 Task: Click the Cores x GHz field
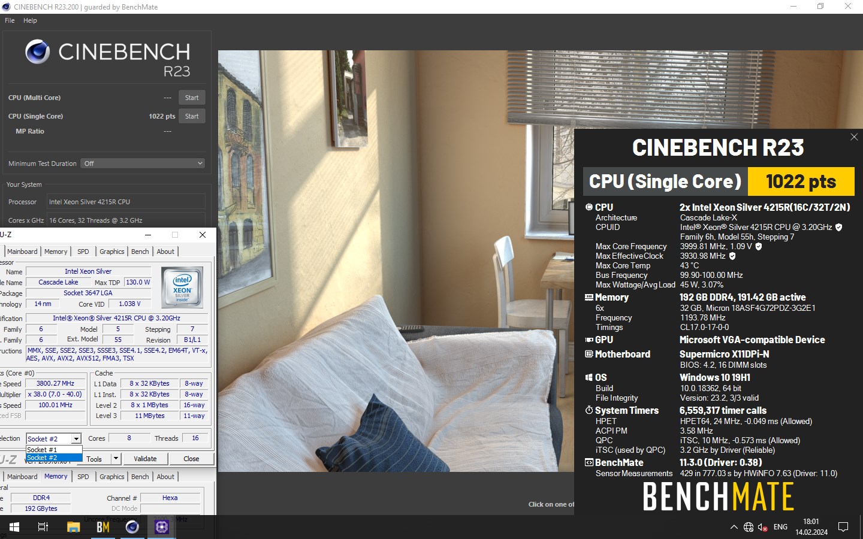click(126, 220)
